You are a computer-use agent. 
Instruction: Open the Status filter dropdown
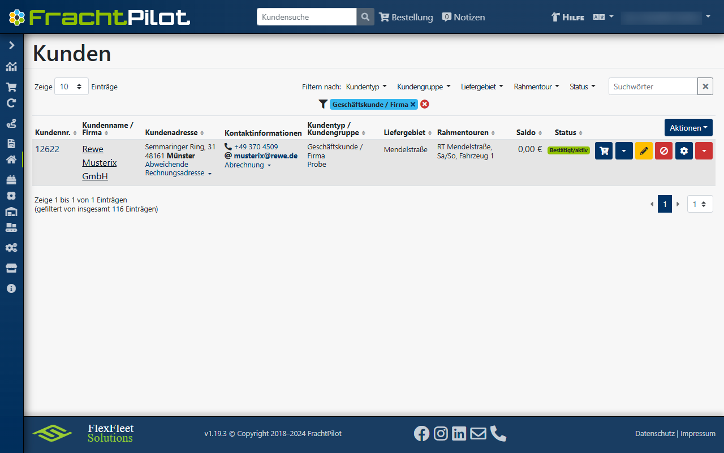(583, 87)
